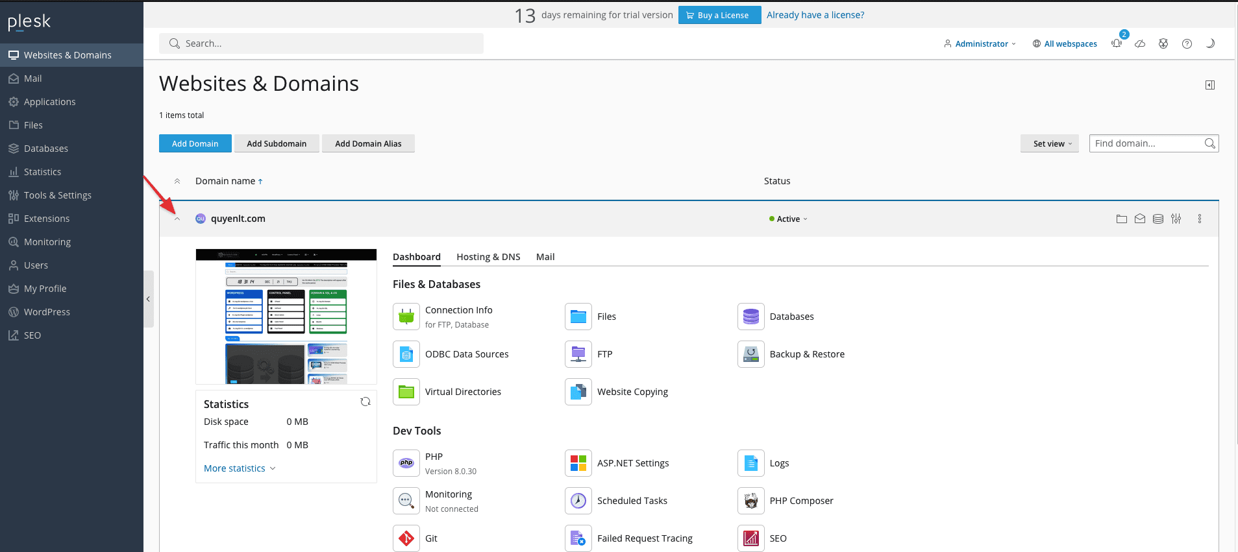
Task: Open the Scheduled Tasks clock icon
Action: point(578,501)
